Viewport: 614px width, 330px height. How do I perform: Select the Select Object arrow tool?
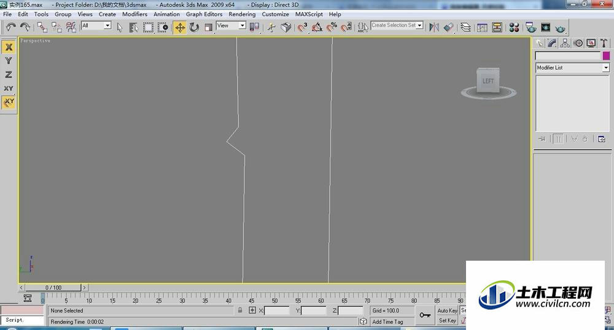coord(120,27)
